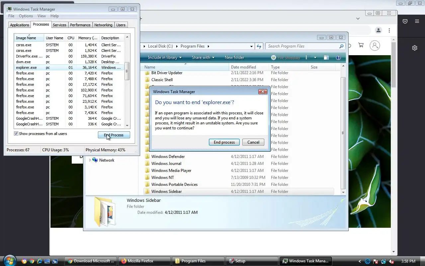The image size is (425, 266).
Task: Expand Include in library dropdown
Action: click(165, 58)
